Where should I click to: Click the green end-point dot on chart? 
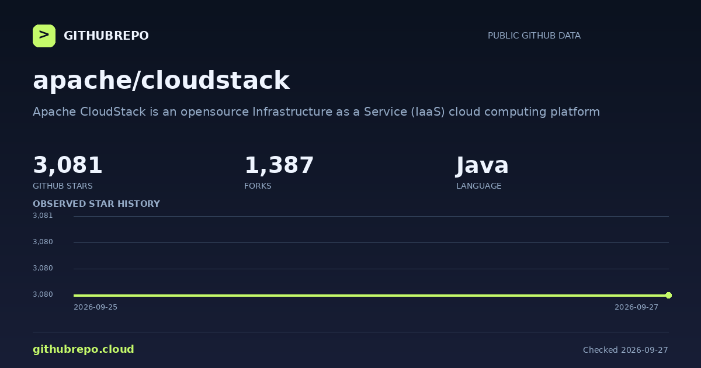[x=668, y=295]
